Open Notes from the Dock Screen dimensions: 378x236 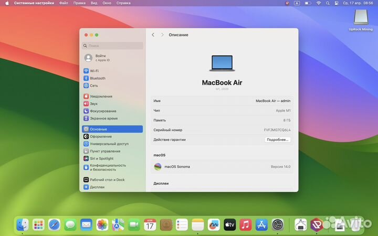tap(198, 224)
